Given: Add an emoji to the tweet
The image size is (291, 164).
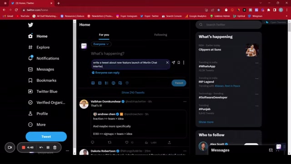Looking at the screenshot, I should (113, 83).
